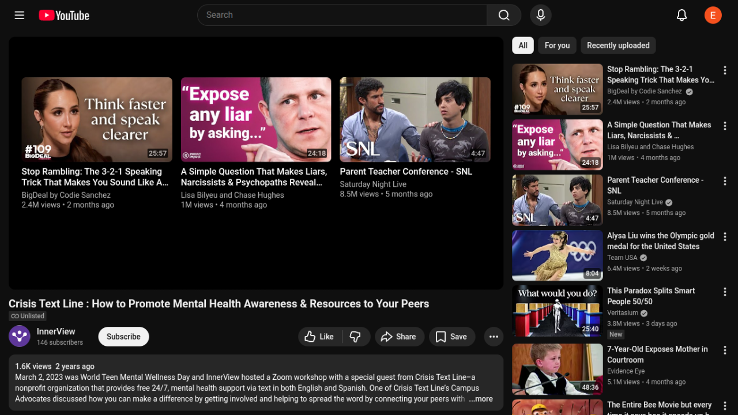Open sidebar title A Simple Question That Makes Liars

click(x=659, y=130)
